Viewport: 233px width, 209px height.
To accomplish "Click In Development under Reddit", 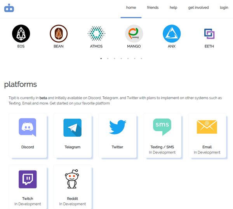I will tap(73, 204).
